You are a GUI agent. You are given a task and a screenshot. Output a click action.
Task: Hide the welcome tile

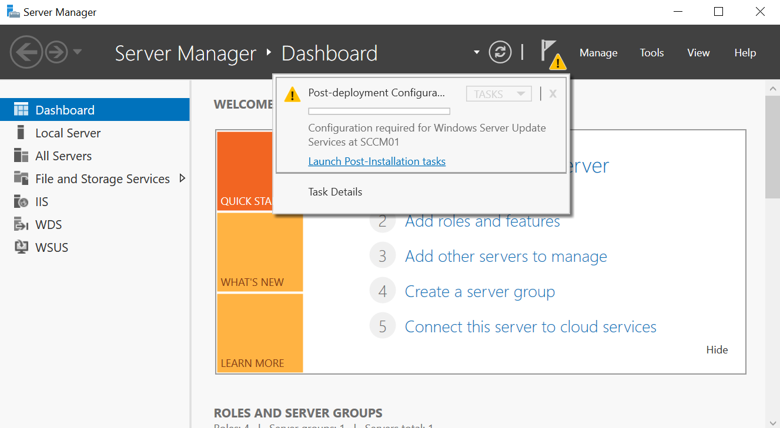717,350
